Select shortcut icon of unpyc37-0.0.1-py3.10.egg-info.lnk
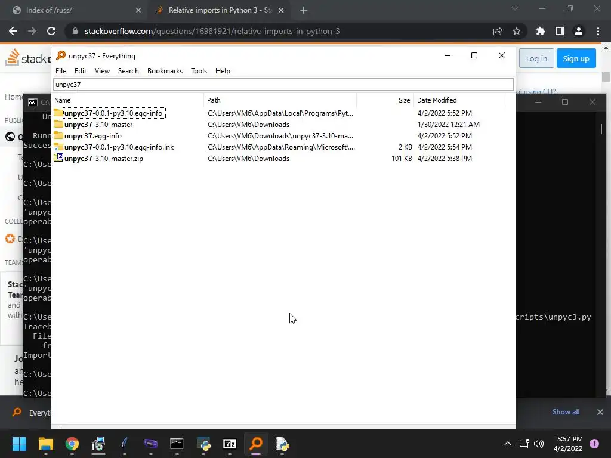Screen dimensions: 611x458 [x=58, y=147]
